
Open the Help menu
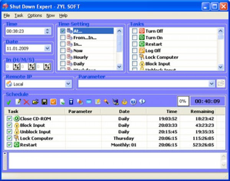click(63, 16)
